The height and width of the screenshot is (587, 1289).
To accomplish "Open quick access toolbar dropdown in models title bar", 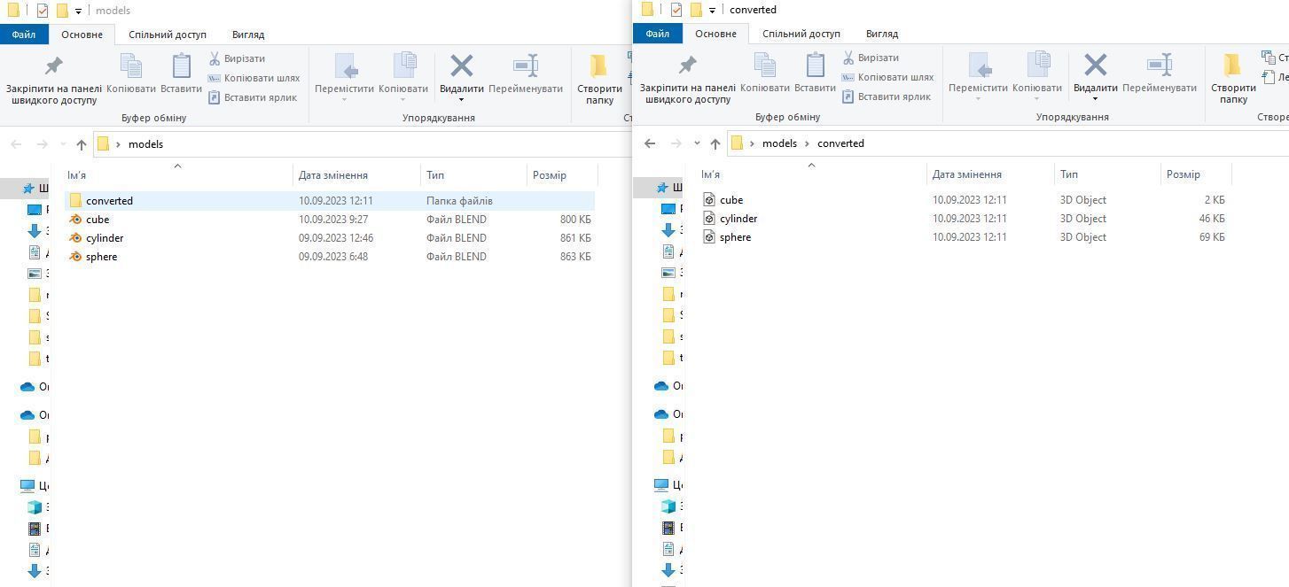I will click(x=78, y=11).
